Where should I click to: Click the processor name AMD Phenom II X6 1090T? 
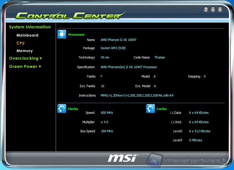click(118, 40)
